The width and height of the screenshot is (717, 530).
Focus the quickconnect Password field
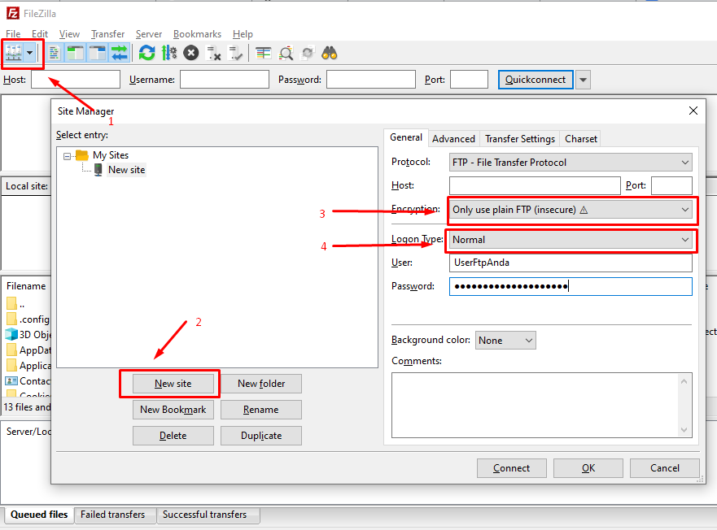[371, 80]
